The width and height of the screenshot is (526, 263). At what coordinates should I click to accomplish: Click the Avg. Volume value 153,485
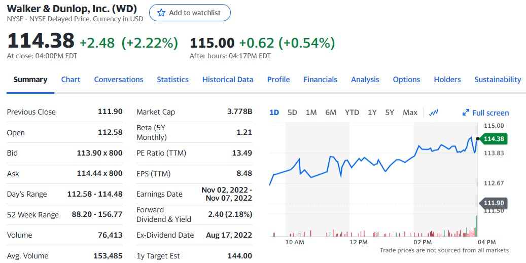pos(108,255)
